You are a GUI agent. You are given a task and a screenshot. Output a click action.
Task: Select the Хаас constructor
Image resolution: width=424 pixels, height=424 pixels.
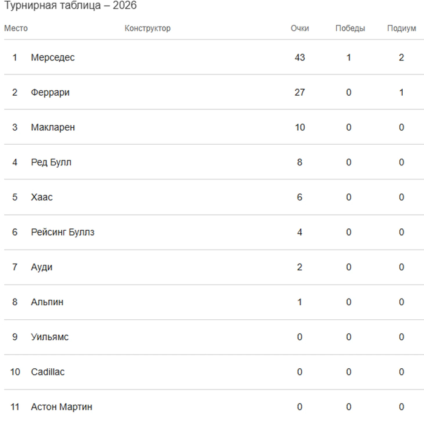pos(42,197)
